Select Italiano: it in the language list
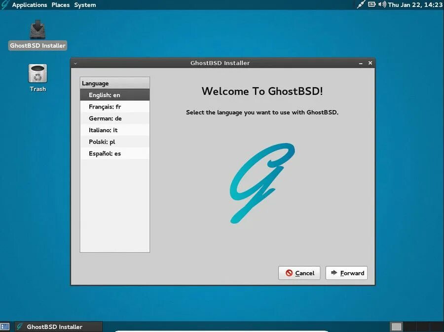 [114, 130]
